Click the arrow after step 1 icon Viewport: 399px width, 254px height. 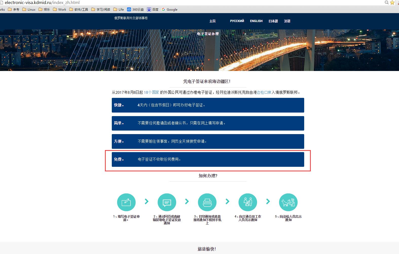147,202
